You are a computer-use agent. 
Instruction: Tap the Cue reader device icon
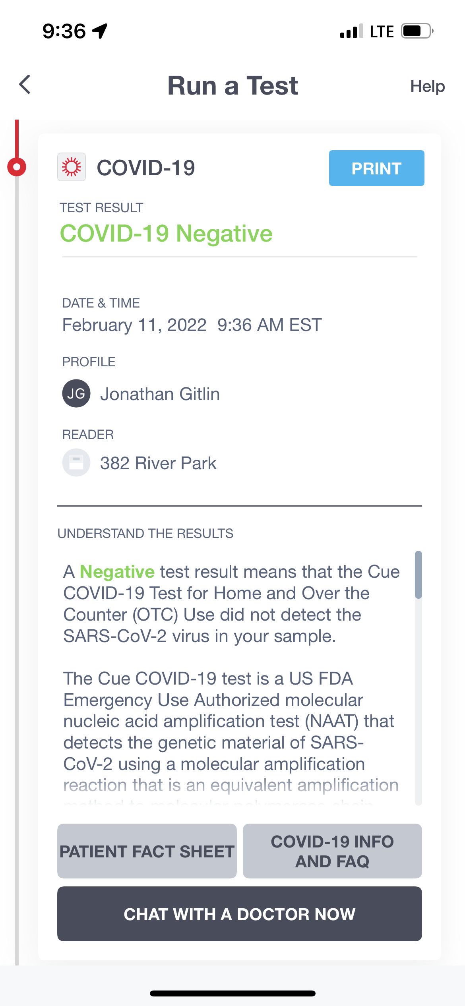(76, 462)
